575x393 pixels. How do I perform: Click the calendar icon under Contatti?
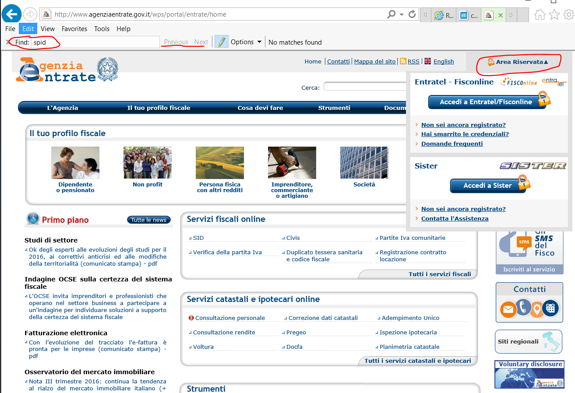tap(550, 308)
